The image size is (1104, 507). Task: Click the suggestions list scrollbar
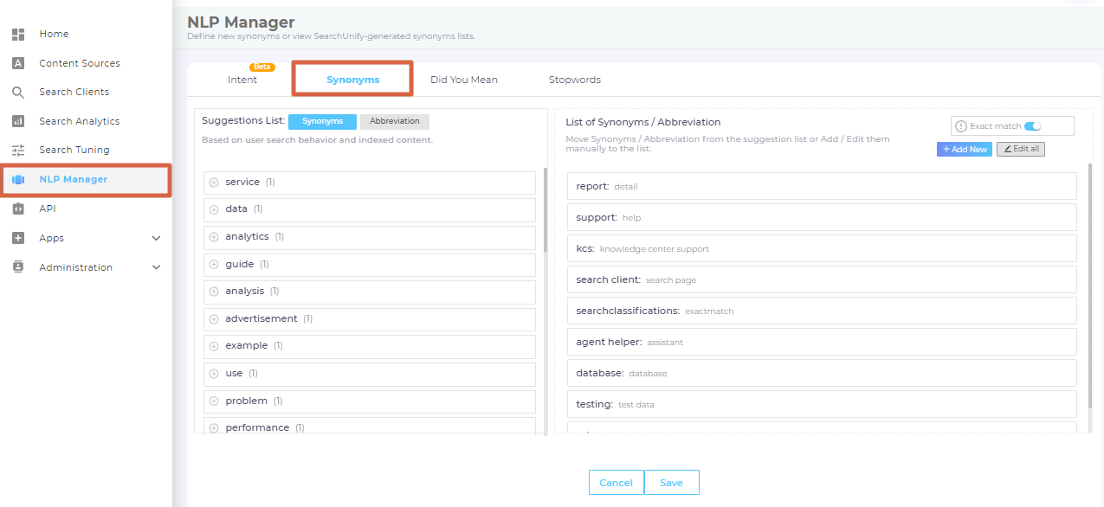[546, 210]
